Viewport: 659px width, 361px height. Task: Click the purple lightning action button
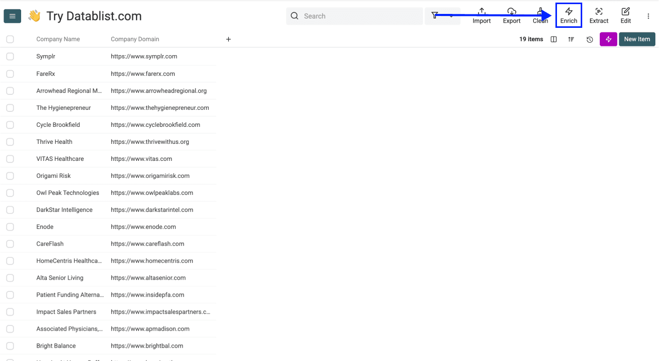pos(608,39)
